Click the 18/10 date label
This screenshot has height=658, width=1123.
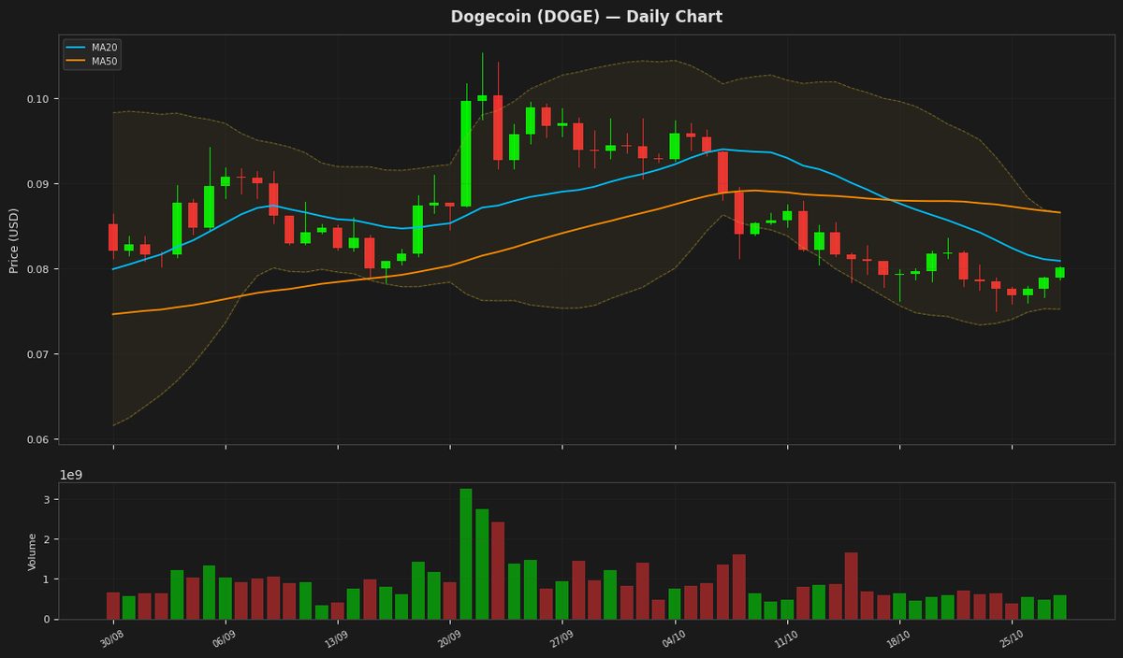(x=897, y=638)
